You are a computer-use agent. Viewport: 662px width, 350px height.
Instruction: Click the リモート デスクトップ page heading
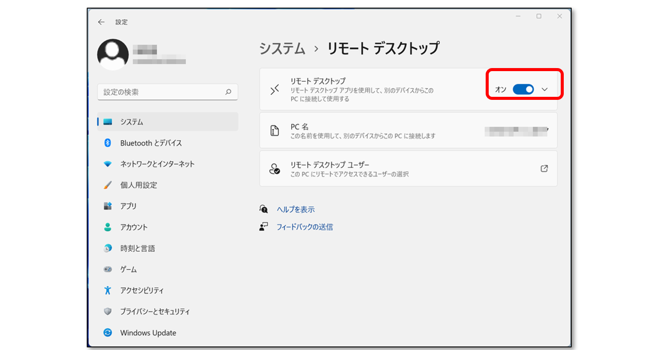coord(383,48)
